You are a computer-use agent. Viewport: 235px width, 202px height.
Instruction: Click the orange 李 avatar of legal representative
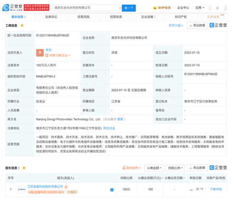click(40, 53)
